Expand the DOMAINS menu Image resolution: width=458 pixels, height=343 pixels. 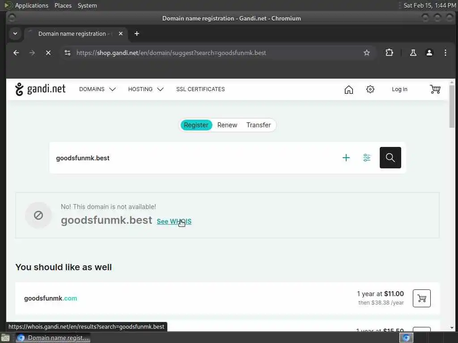[x=97, y=89]
